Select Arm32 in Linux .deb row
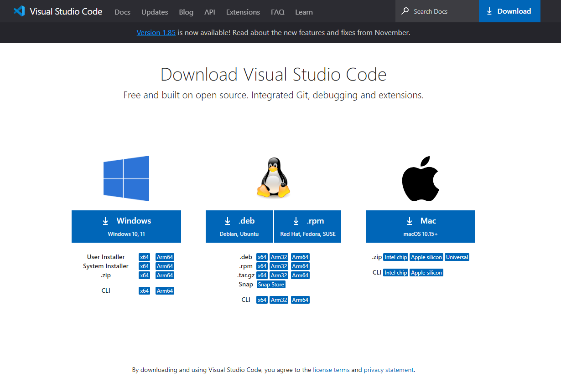This screenshot has height=382, width=561. pyautogui.click(x=279, y=257)
